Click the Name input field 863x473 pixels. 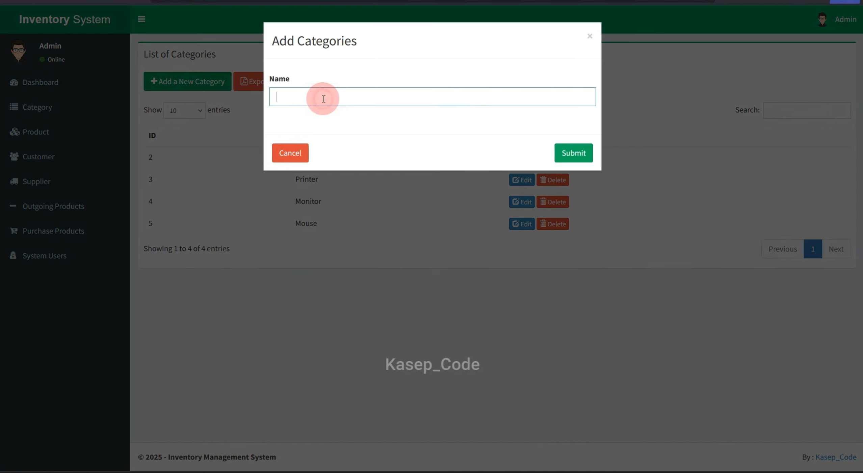tap(433, 97)
